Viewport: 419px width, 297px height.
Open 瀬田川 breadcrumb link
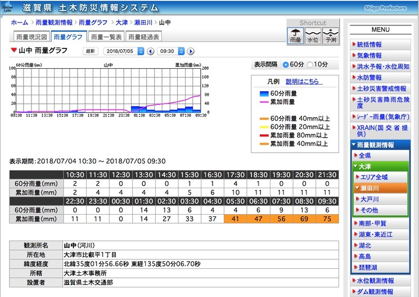(143, 23)
